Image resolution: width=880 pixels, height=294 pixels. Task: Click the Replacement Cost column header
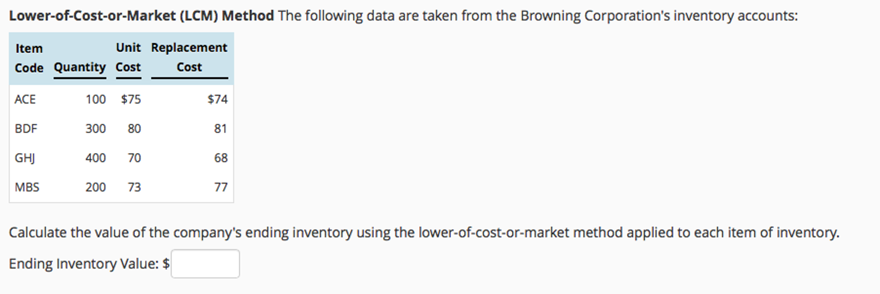point(189,57)
